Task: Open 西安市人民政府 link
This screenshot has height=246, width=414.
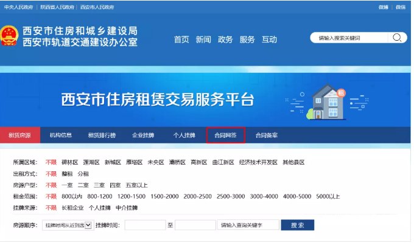Action: click(97, 7)
